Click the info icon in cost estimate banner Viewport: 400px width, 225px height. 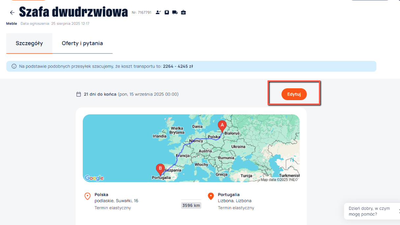14,66
